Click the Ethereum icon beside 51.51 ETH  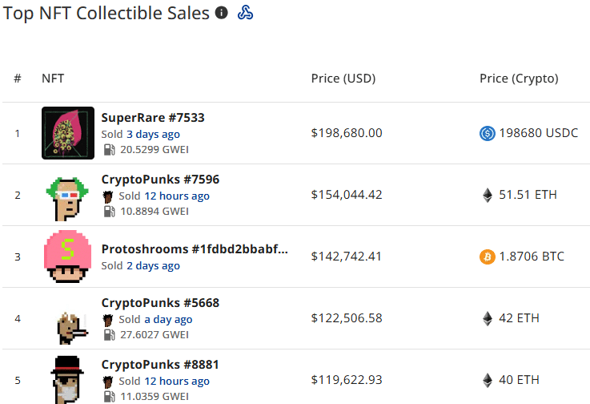[x=487, y=195]
